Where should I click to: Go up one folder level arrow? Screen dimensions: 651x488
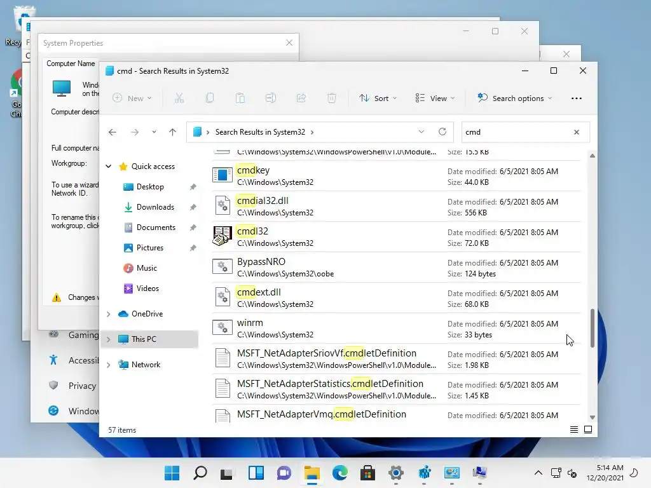pos(172,132)
